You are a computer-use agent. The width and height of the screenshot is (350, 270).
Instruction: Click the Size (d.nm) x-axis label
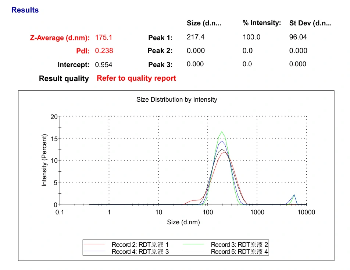183,222
